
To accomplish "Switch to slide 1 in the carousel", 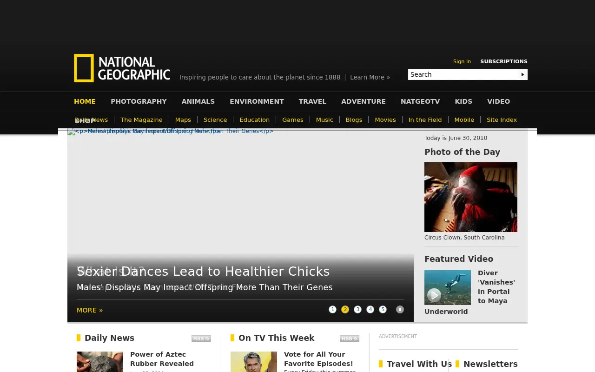I will point(332,310).
